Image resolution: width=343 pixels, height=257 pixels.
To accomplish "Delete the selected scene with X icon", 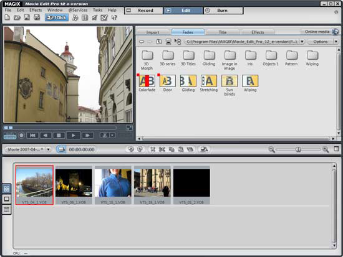I will 153,149.
